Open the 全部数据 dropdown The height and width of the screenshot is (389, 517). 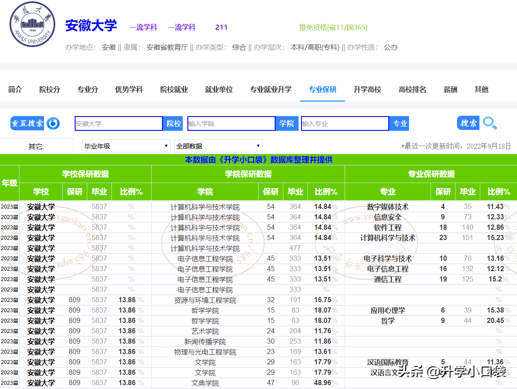[218, 146]
